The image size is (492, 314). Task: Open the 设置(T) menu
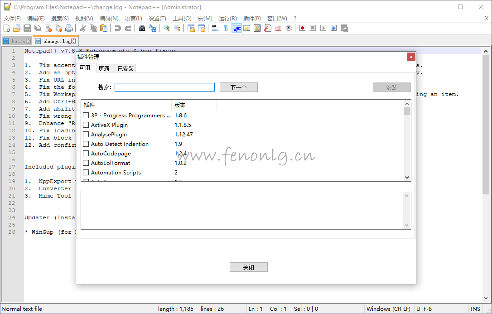(x=157, y=18)
